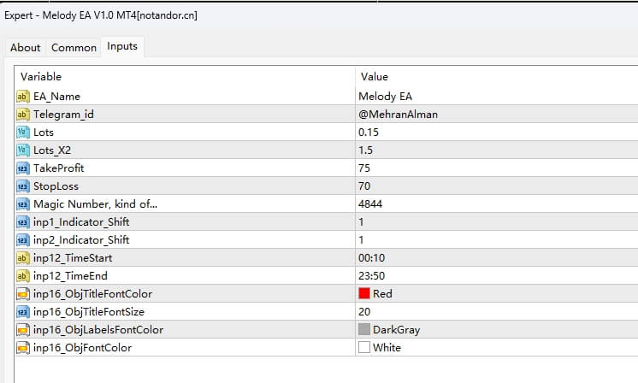The image size is (638, 383).
Task: Select the integer icon beside TakeProfit
Action: coord(23,168)
